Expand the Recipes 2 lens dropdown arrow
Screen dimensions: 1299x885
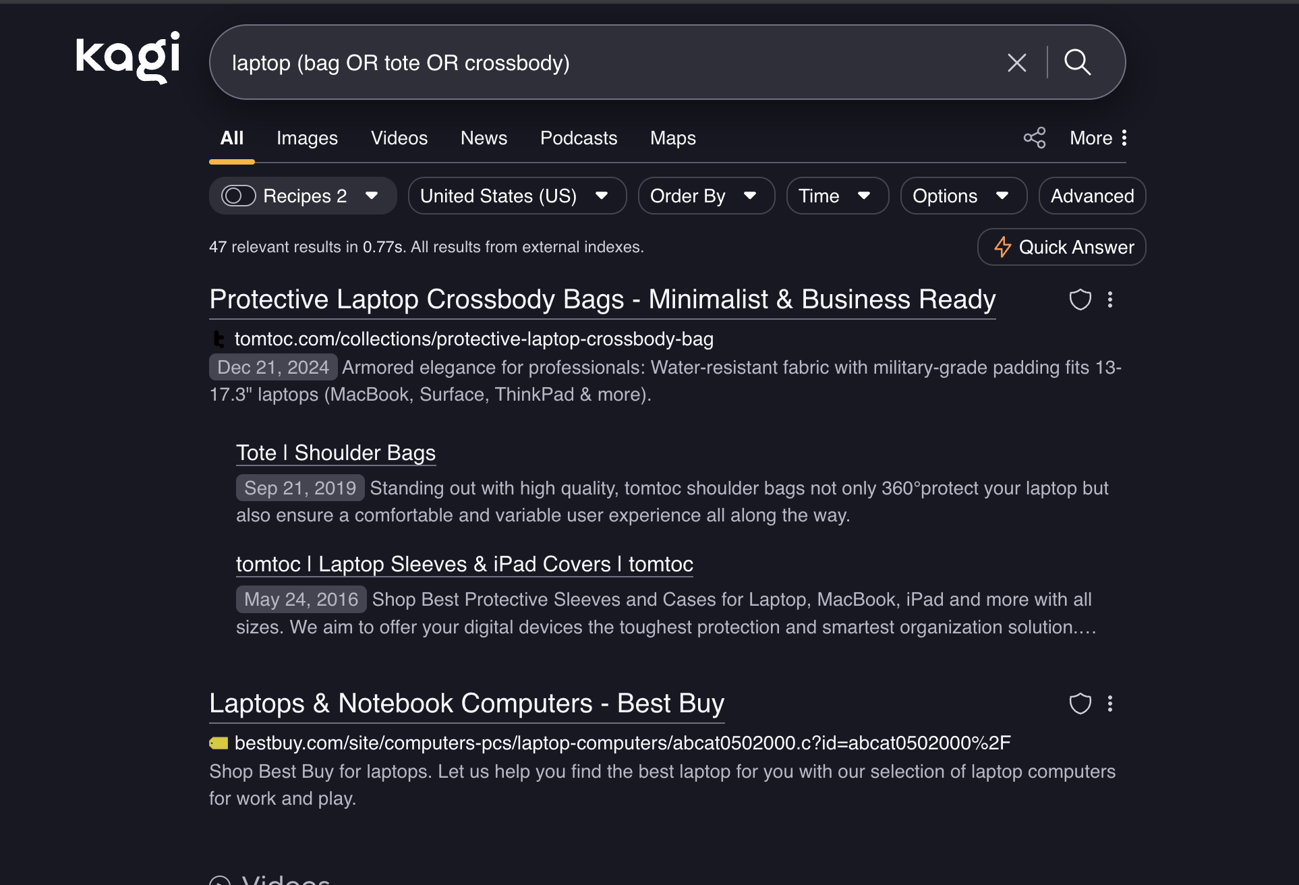[372, 196]
